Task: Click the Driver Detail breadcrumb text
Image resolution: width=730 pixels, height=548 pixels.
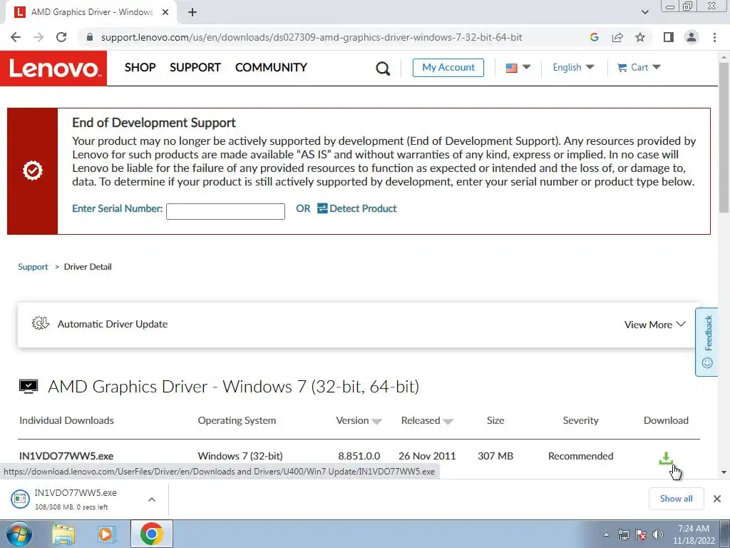Action: (x=88, y=267)
